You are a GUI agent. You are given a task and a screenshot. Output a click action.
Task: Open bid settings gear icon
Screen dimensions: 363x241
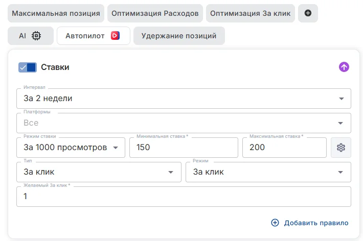pyautogui.click(x=341, y=148)
